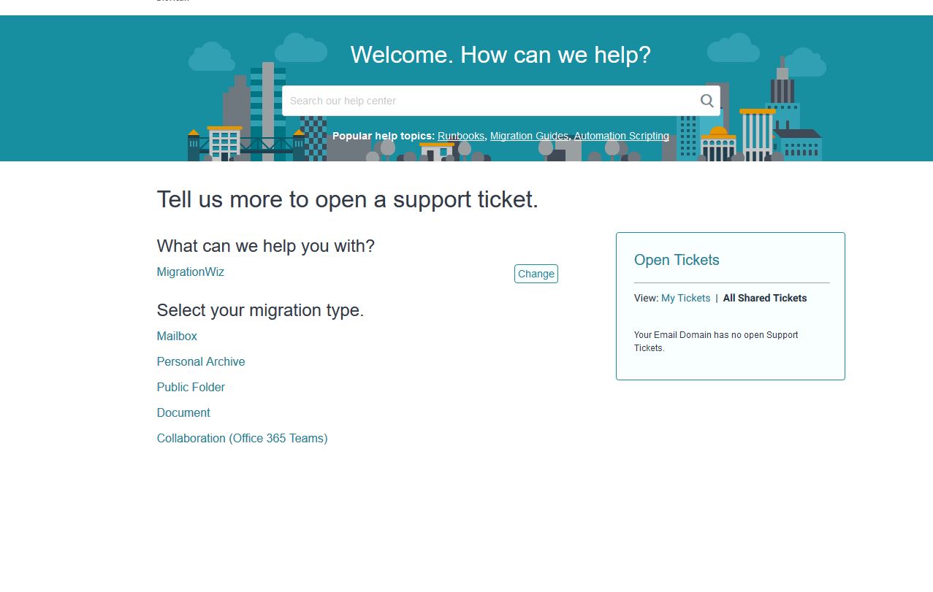Open the Migration Guides help topic
This screenshot has width=933, height=592.
point(529,136)
